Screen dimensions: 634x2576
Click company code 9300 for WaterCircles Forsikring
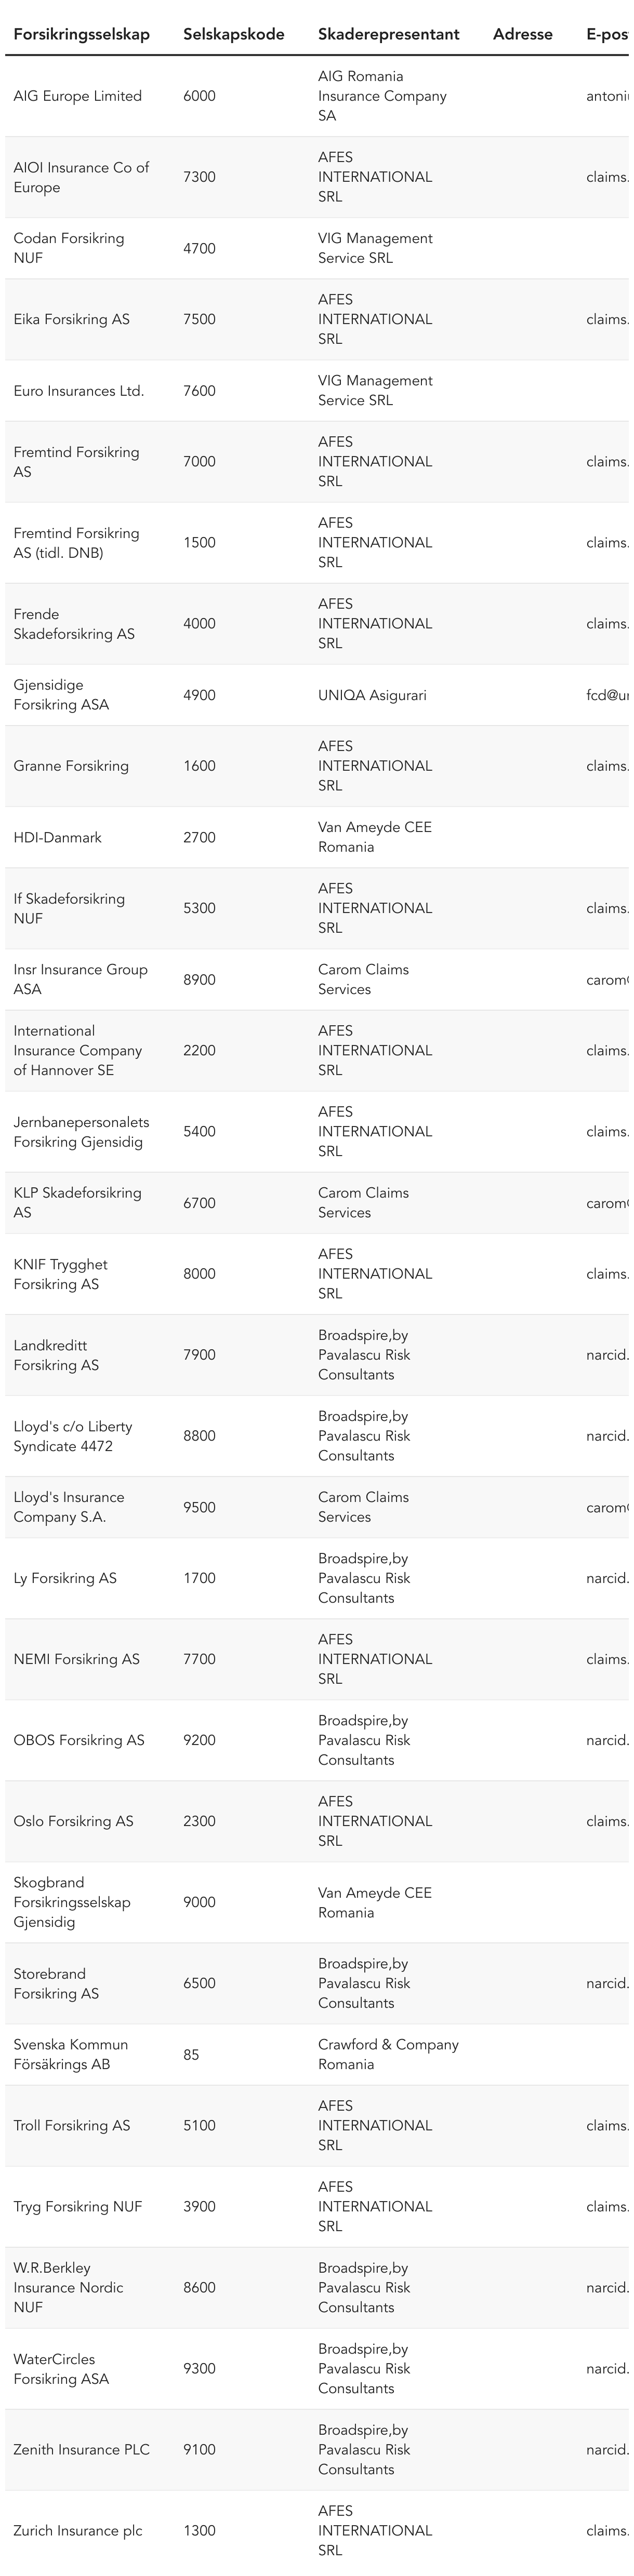[199, 2369]
